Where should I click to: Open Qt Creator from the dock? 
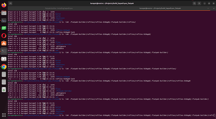click(x=4, y=28)
